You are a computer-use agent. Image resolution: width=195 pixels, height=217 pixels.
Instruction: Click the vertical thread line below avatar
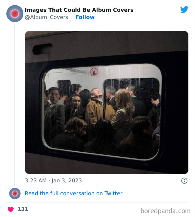click(x=15, y=103)
